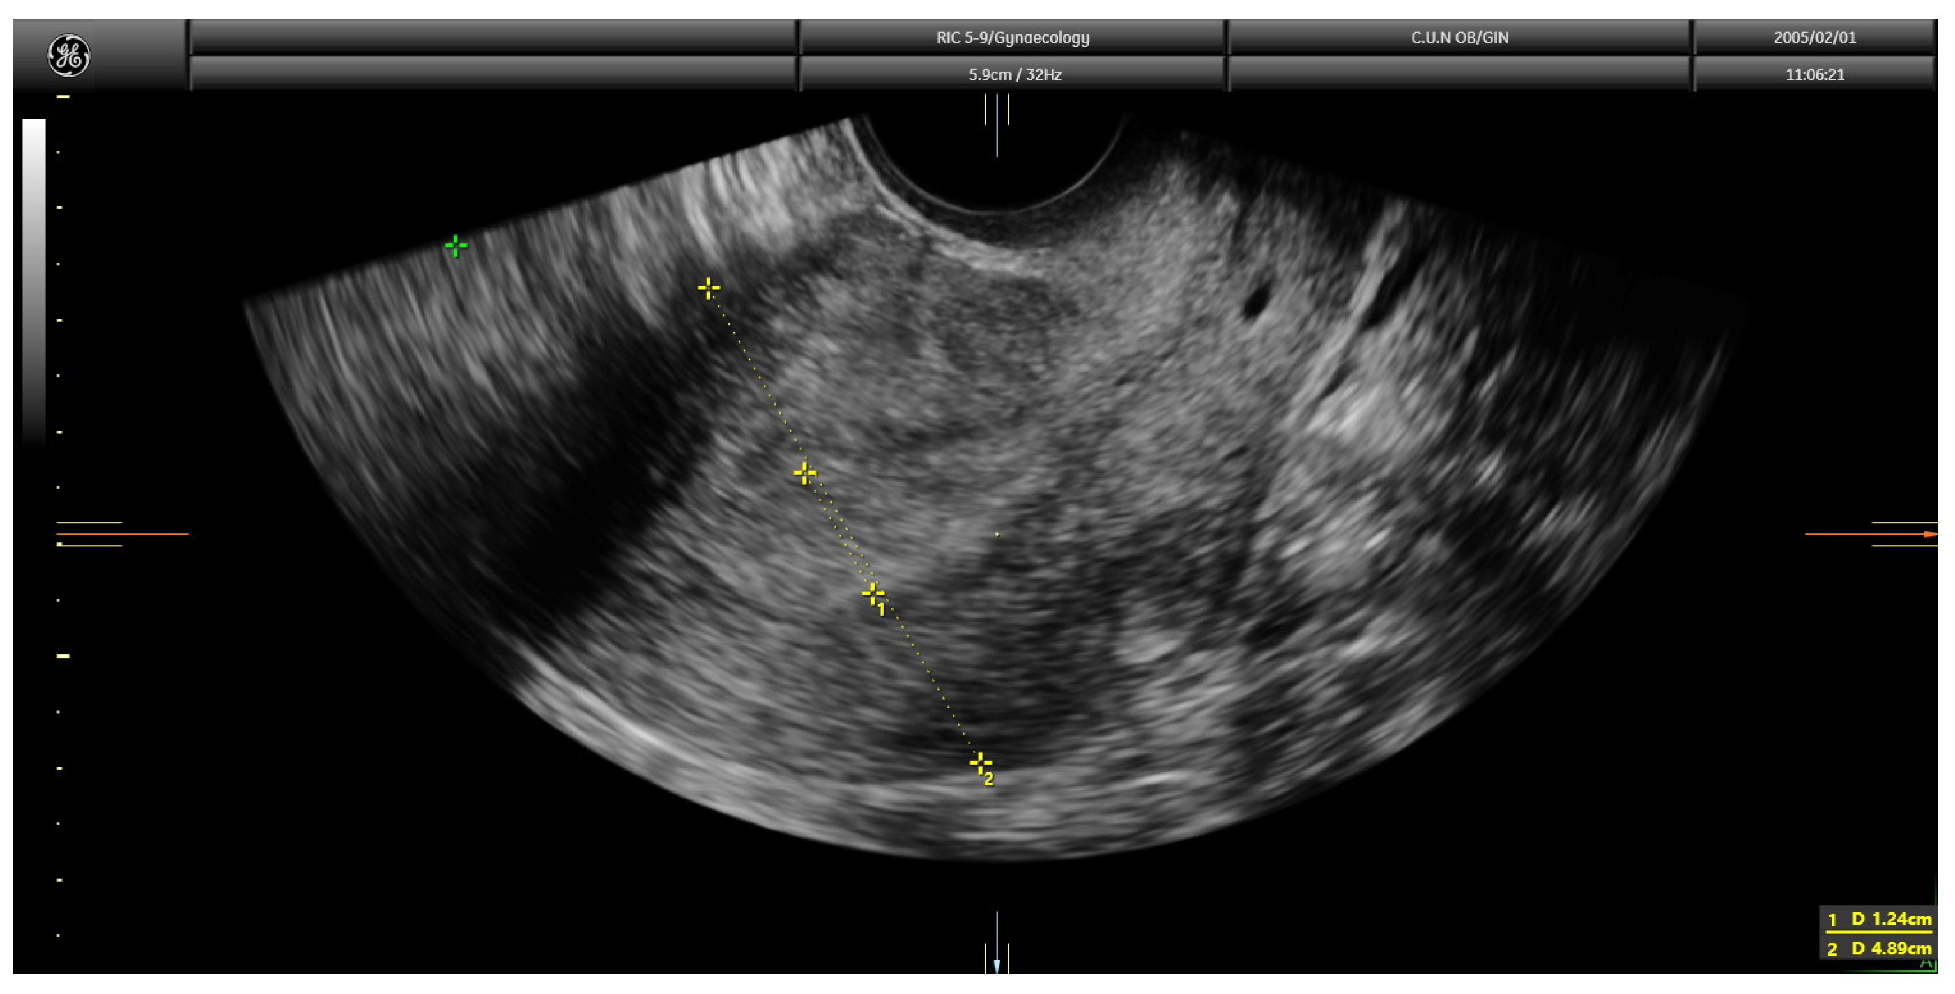Select the green caliper cross marker
This screenshot has height=994, width=1955.
456,246
